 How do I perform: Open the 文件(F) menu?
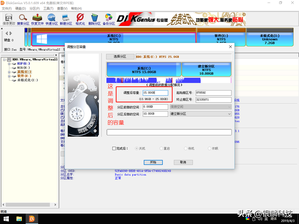[7, 8]
